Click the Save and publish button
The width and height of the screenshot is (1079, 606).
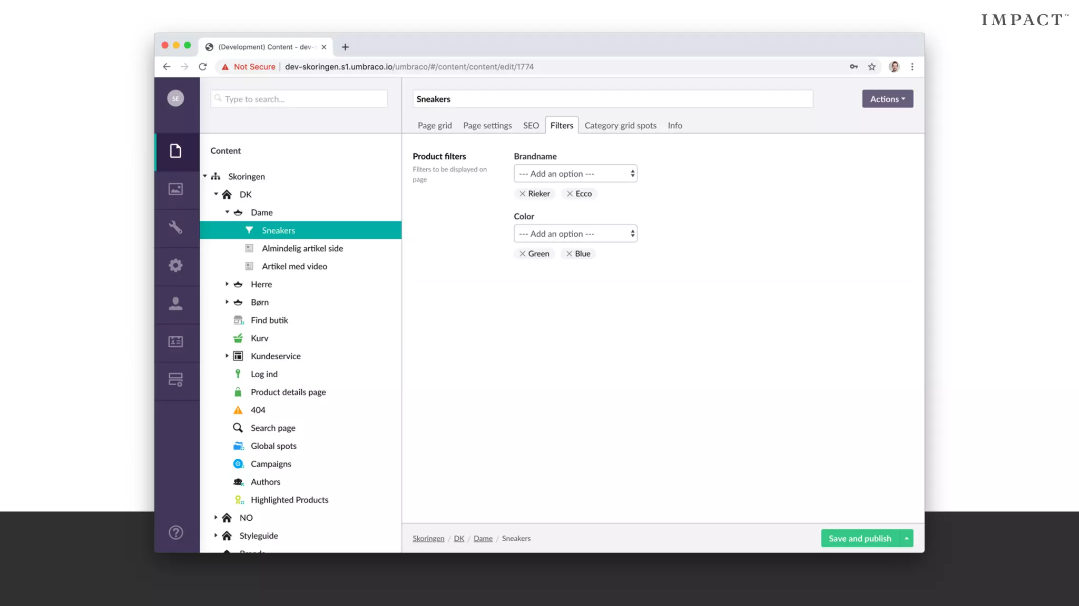coord(860,538)
